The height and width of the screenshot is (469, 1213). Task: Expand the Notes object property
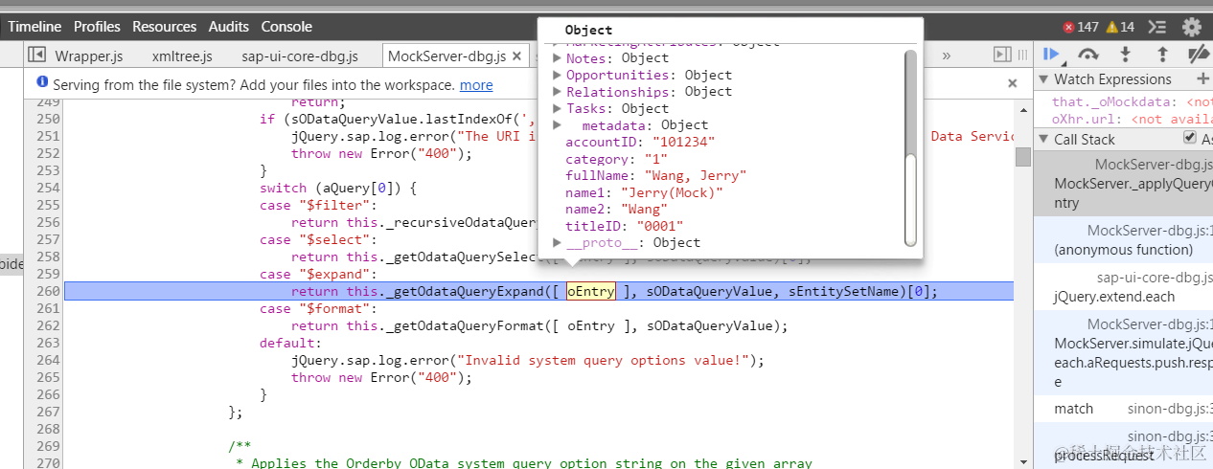[x=558, y=58]
